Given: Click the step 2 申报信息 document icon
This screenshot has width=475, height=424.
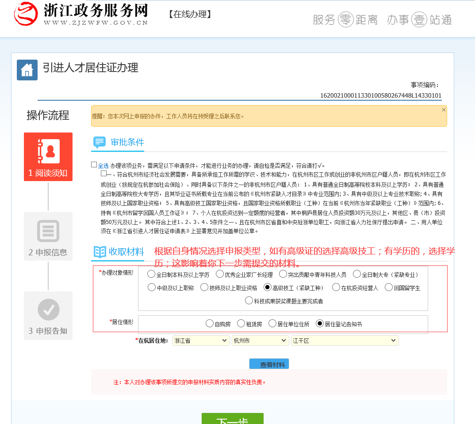Looking at the screenshot, I should 48,231.
